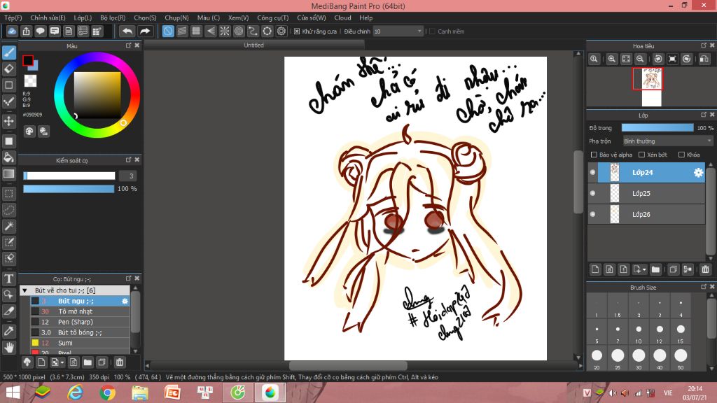The width and height of the screenshot is (717, 403).
Task: Open snap settings gear
Action: pos(281,31)
